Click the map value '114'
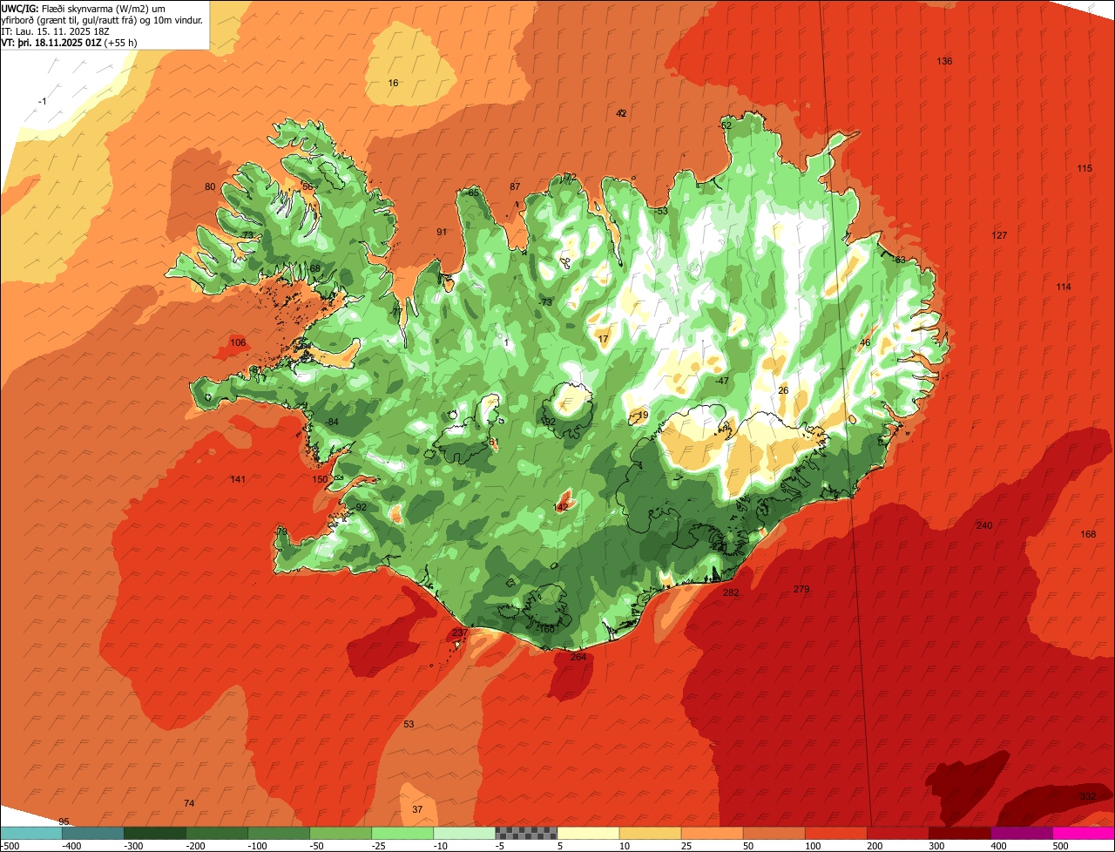Image resolution: width=1115 pixels, height=852 pixels. tap(1064, 287)
